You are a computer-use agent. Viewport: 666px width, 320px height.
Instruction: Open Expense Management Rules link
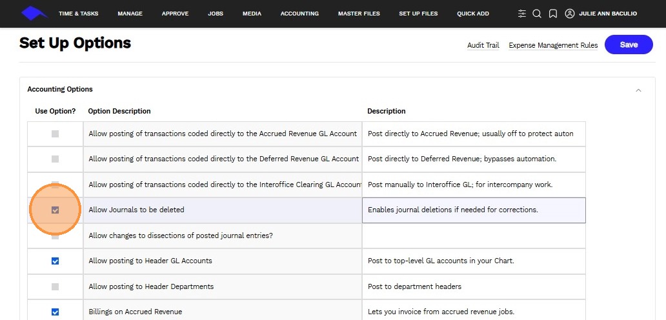553,46
